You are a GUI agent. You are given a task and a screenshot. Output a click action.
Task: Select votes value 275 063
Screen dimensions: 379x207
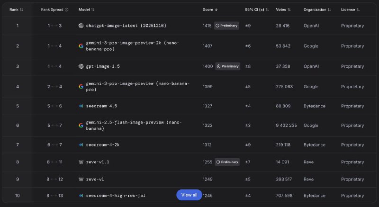point(285,87)
